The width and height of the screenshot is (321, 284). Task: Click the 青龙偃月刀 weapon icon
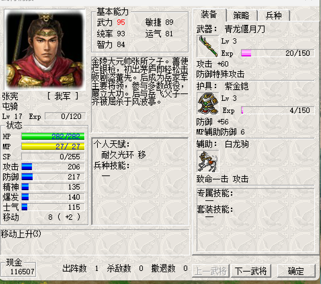coord(208,46)
